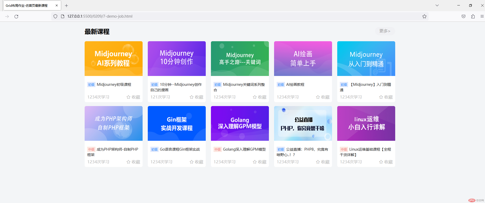485x203 pixels.
Task: Click the 初级 tag on AI绘画教程
Action: (x=281, y=85)
